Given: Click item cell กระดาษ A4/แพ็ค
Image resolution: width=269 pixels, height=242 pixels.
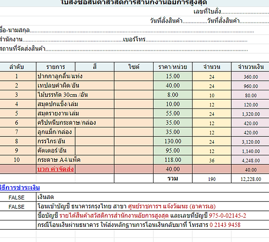Looking at the screenshot, I should pos(75,160).
